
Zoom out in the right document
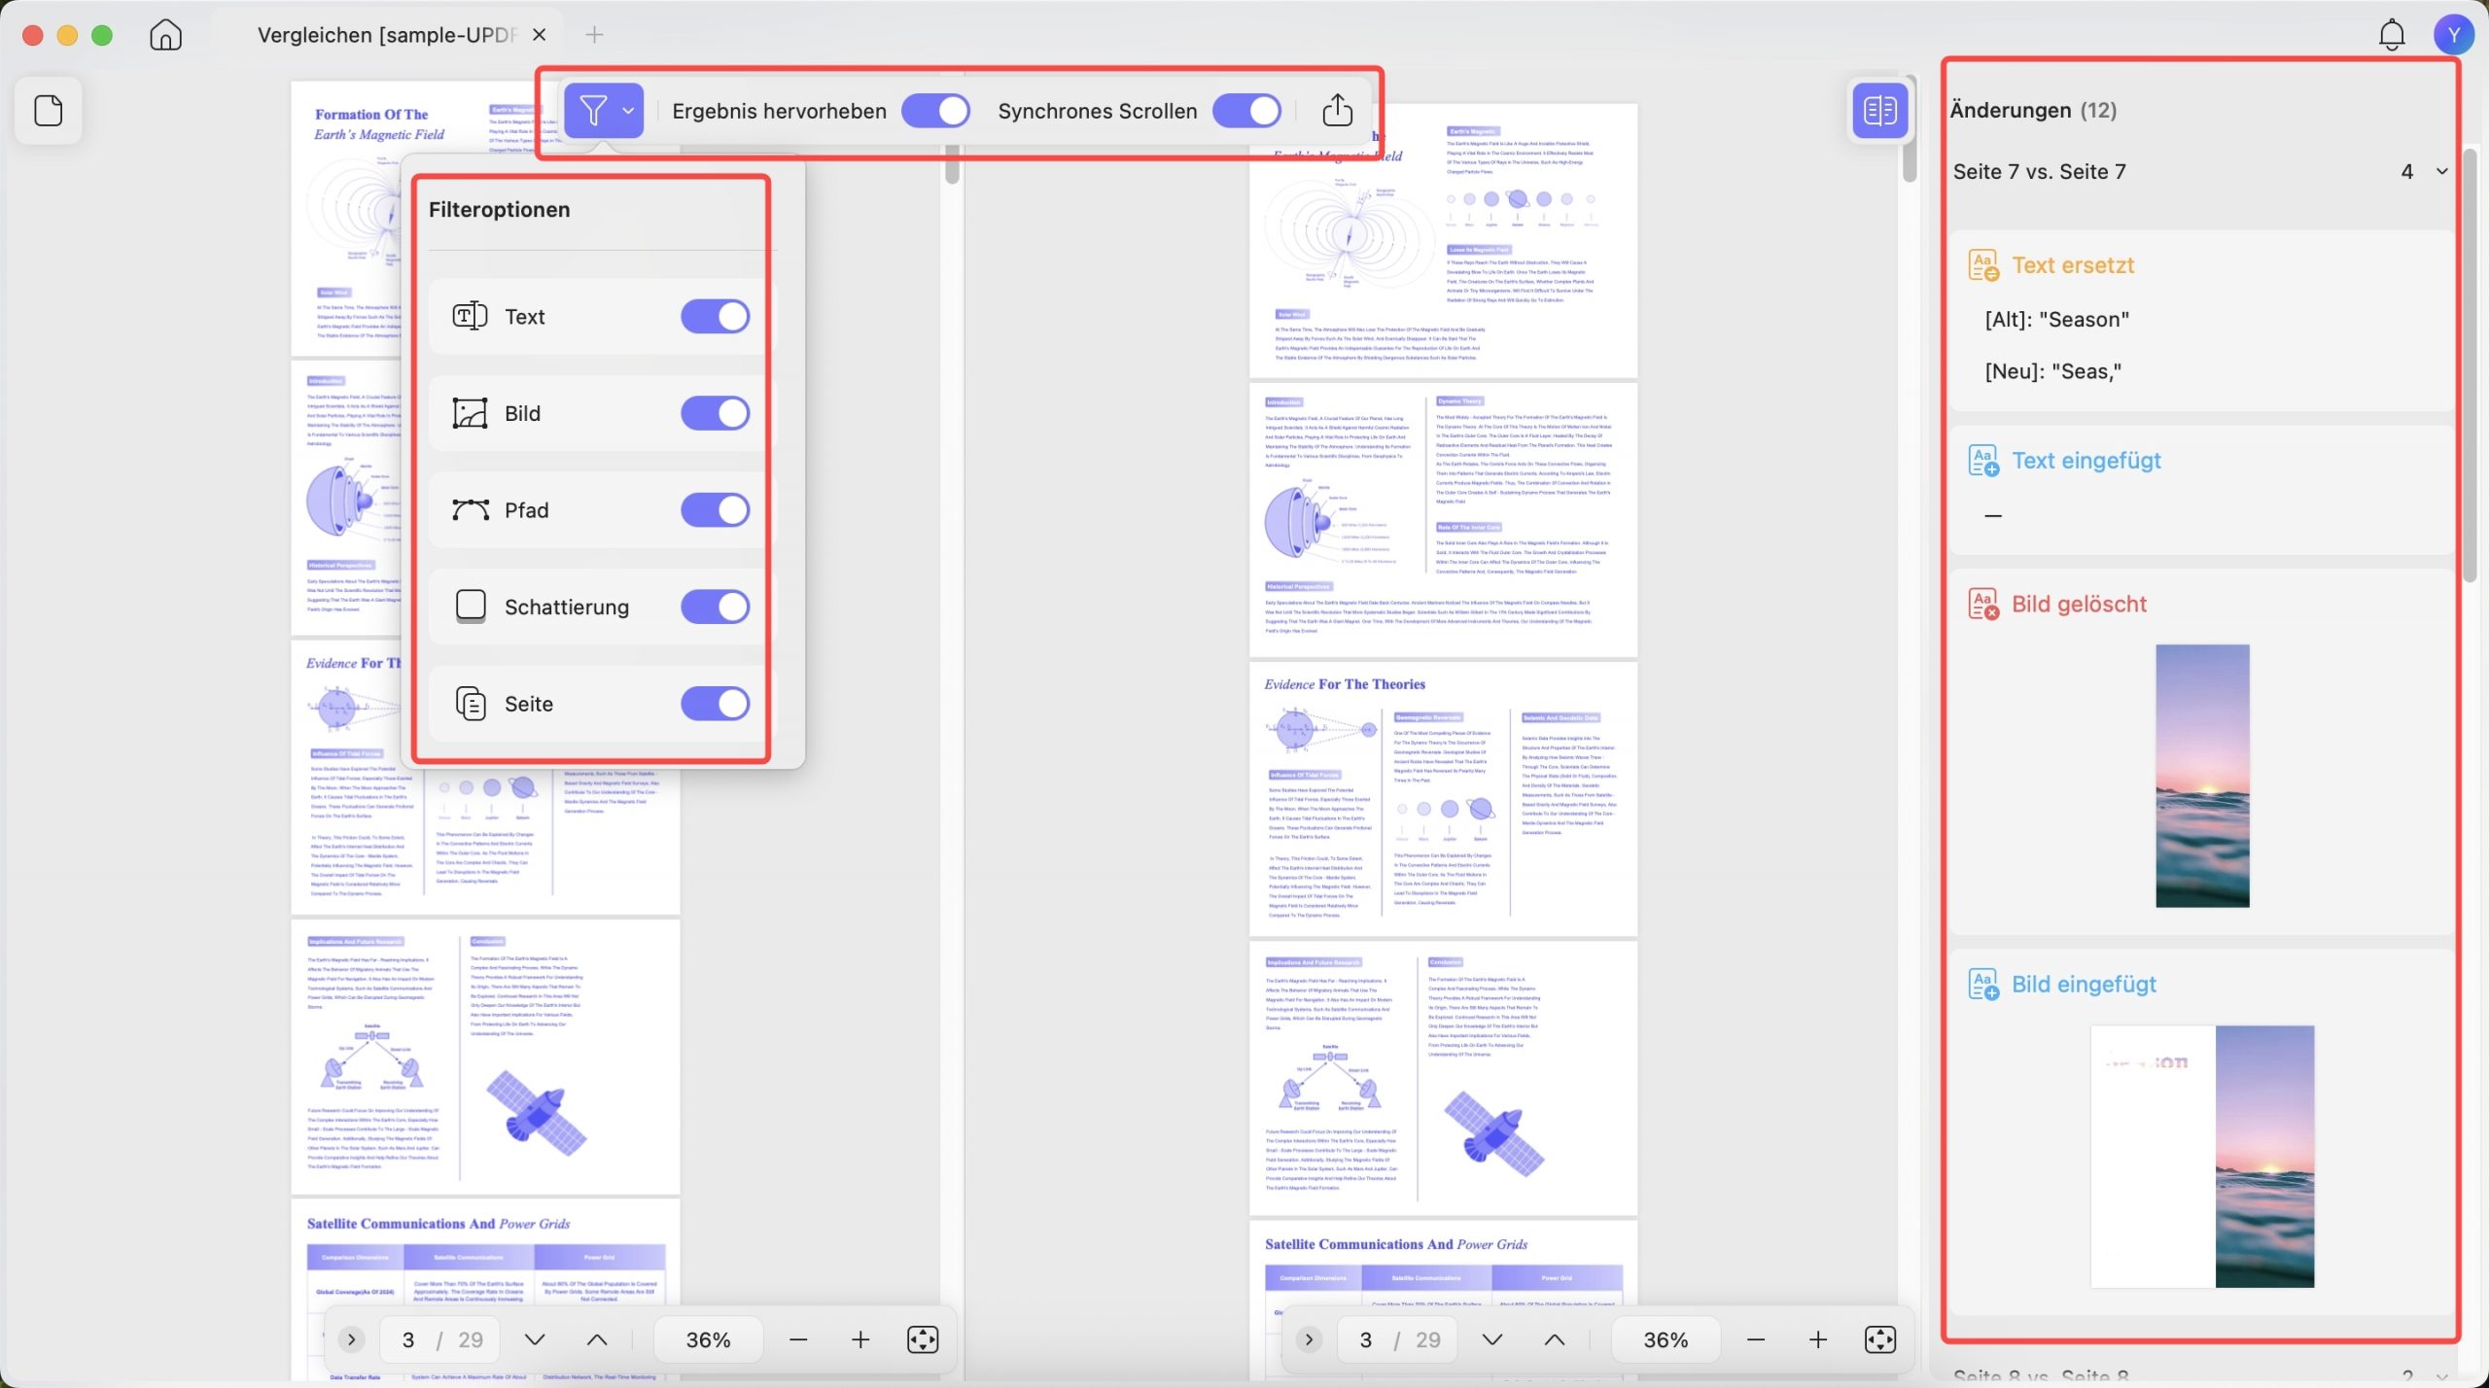pos(1755,1339)
